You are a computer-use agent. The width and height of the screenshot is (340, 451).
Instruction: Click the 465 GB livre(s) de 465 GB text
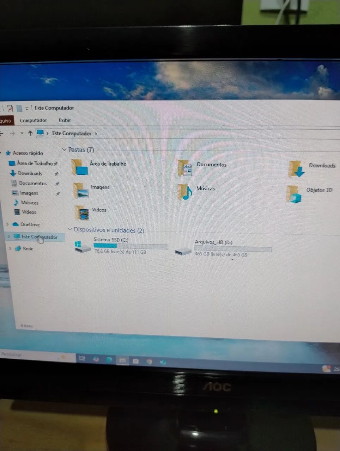tap(221, 254)
